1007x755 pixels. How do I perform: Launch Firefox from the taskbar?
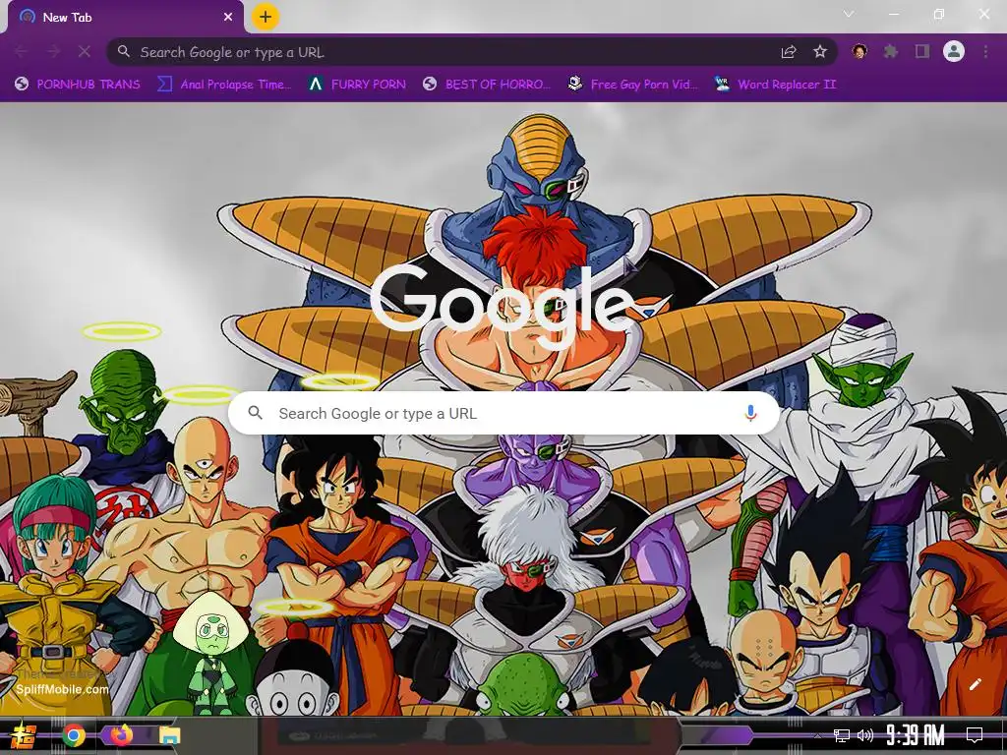(122, 735)
